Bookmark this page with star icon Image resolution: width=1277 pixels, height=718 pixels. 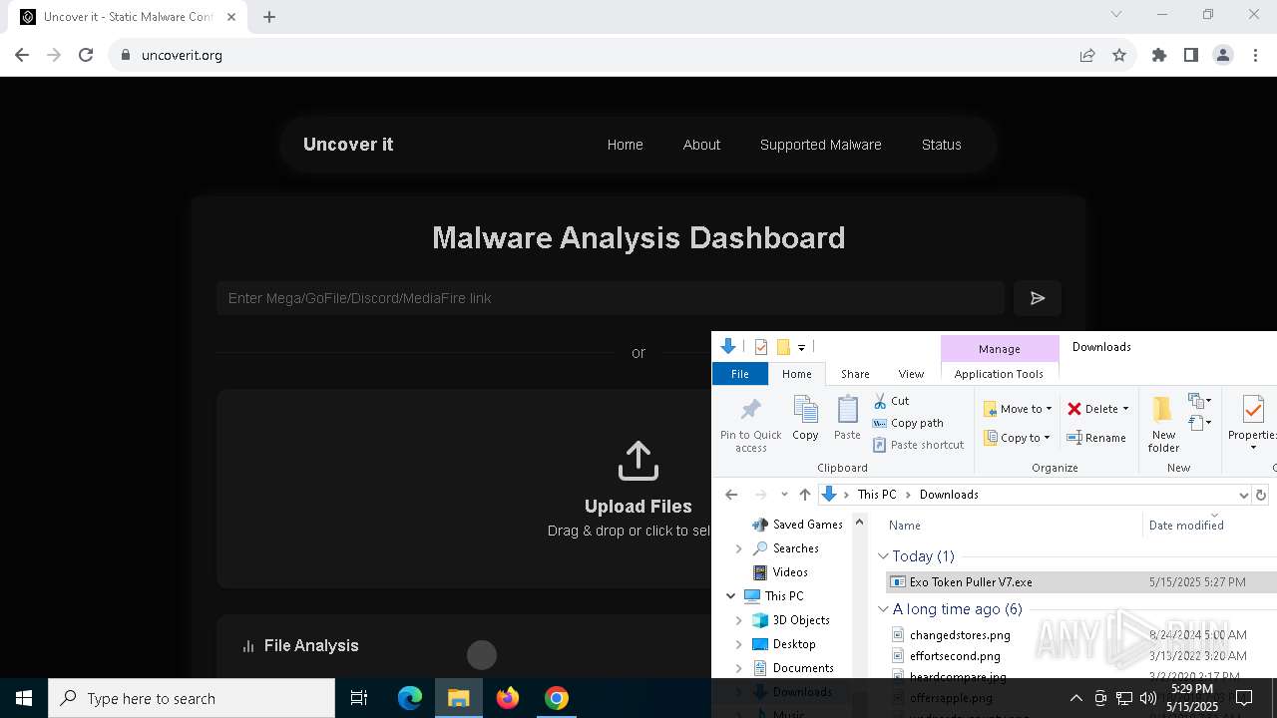coord(1119,55)
